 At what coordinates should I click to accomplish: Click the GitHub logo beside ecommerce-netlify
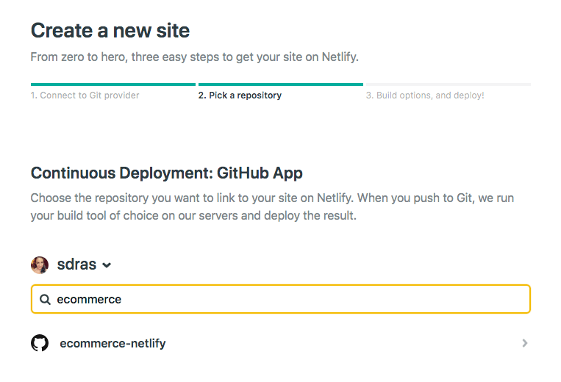[x=40, y=343]
